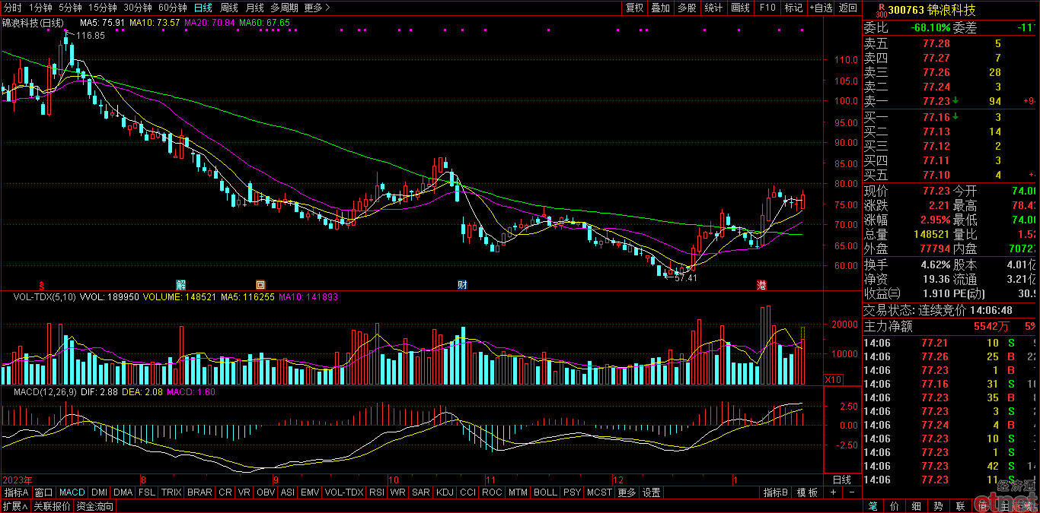Open the 价 price distribution view
Screen dimensions: 1040x513
click(x=895, y=506)
